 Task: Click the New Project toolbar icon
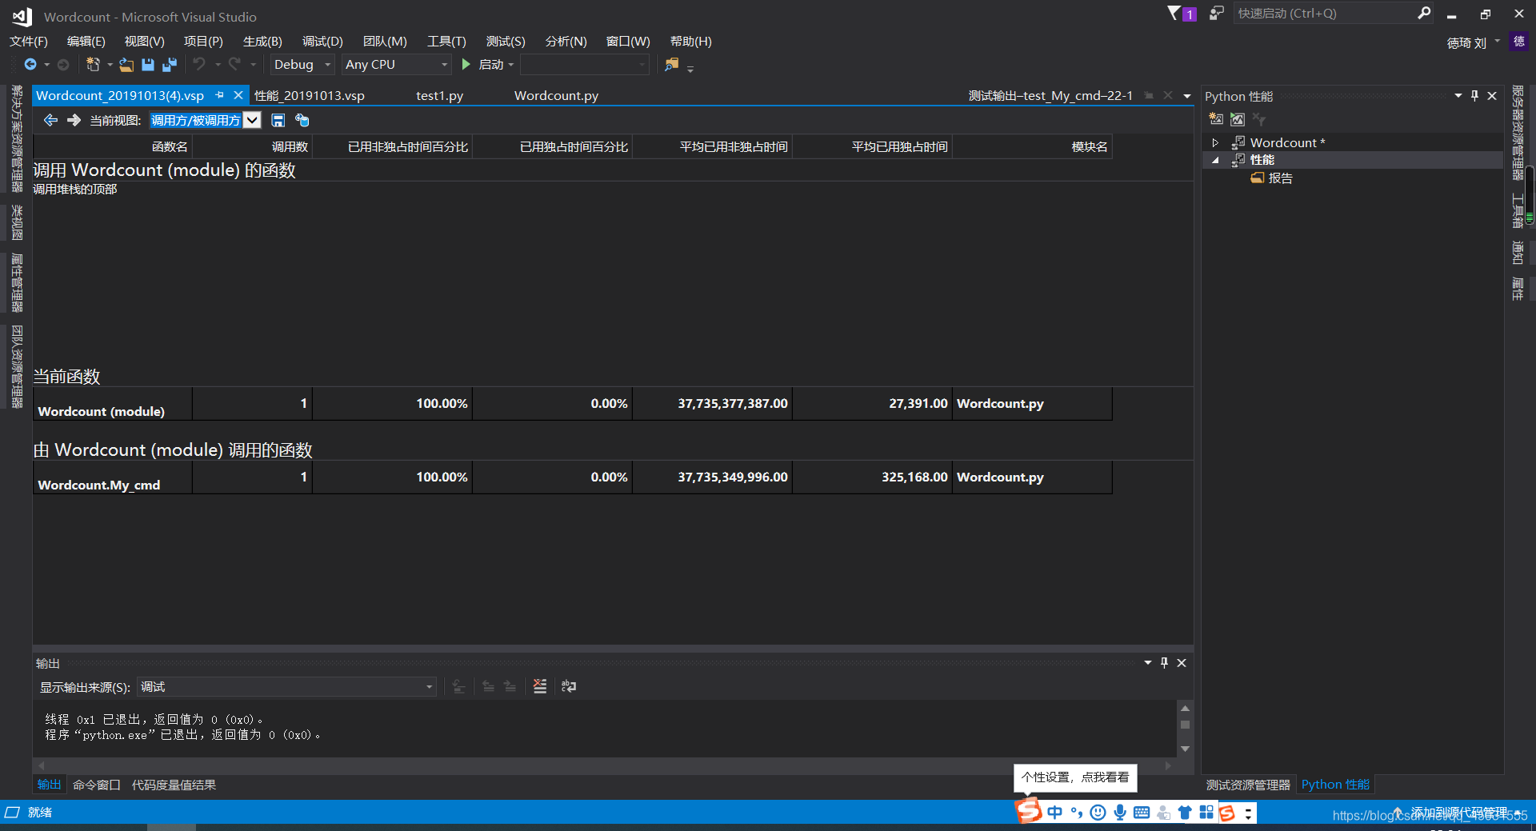93,64
